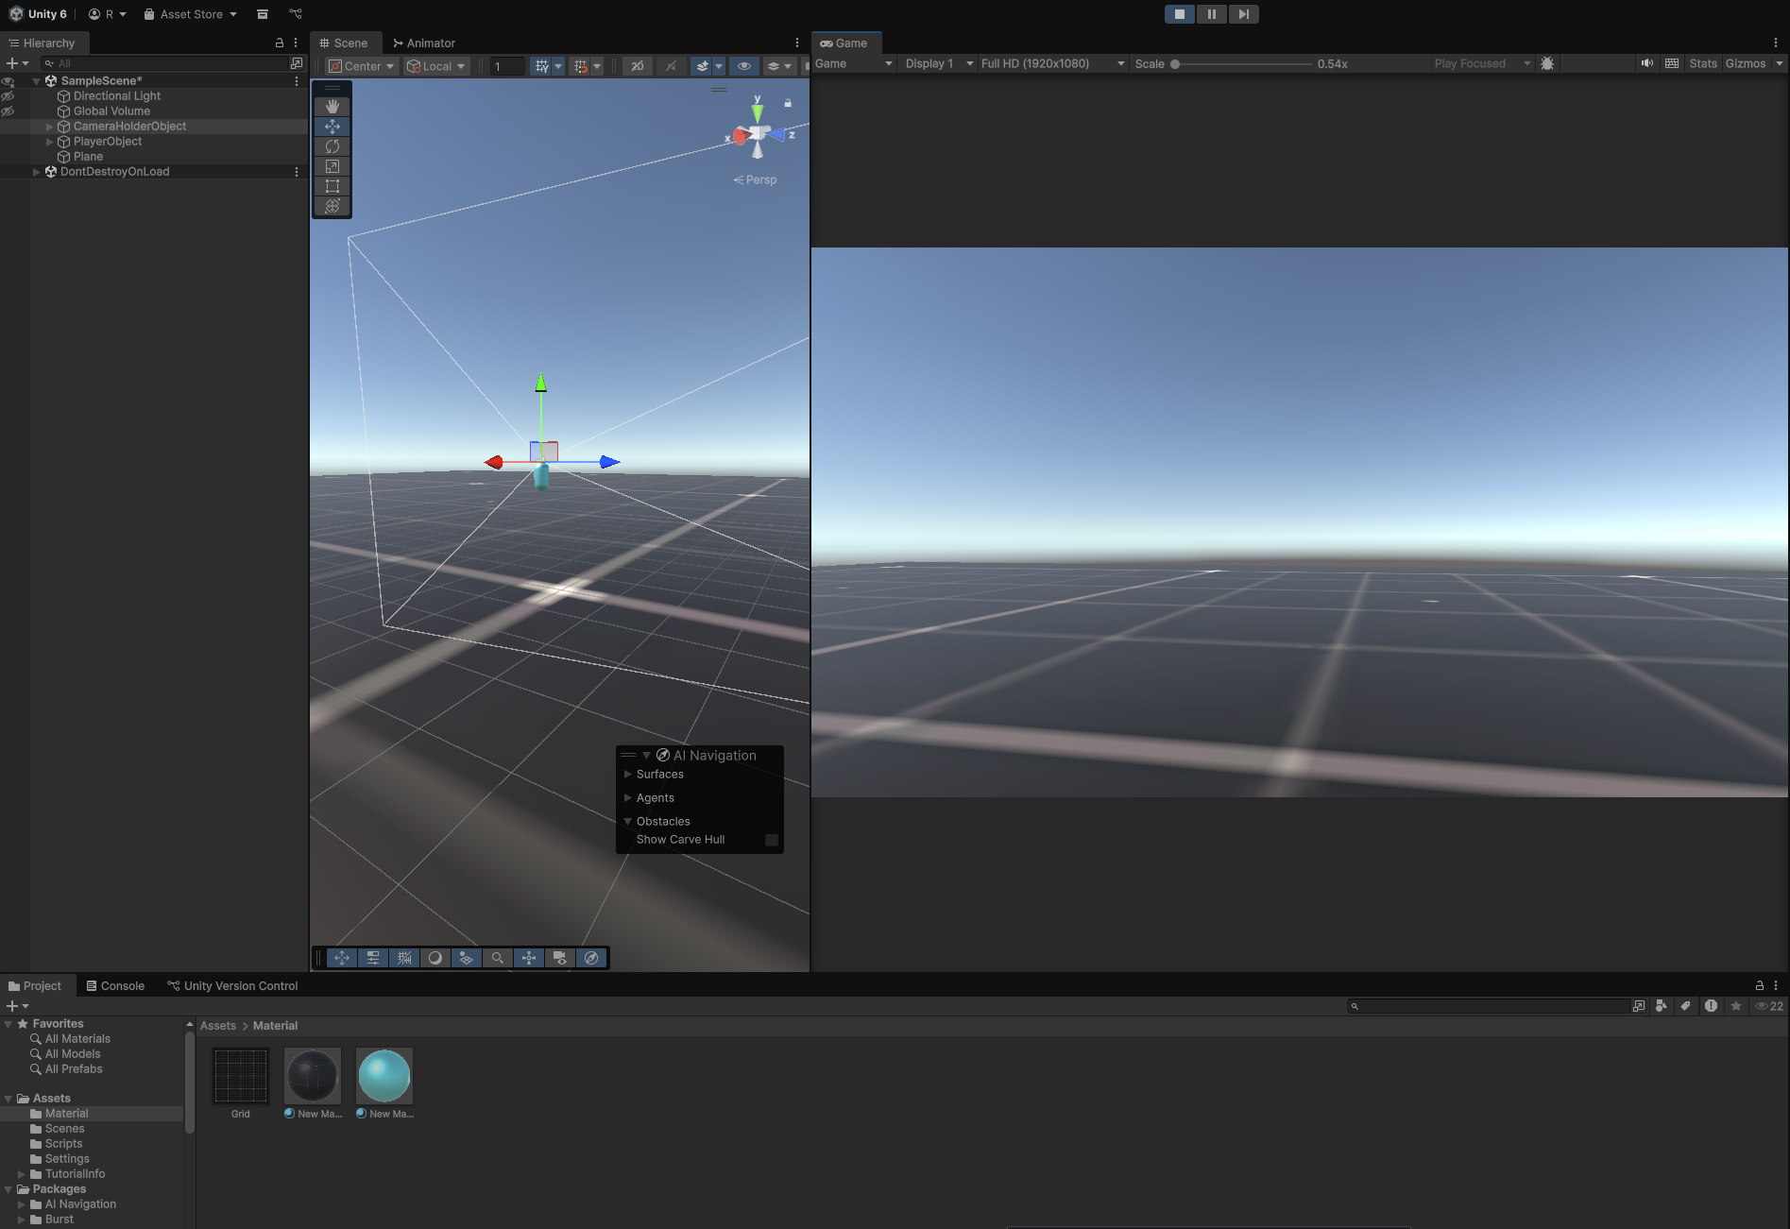
Task: Select the Scale tool in Scene toolbar
Action: click(x=332, y=166)
